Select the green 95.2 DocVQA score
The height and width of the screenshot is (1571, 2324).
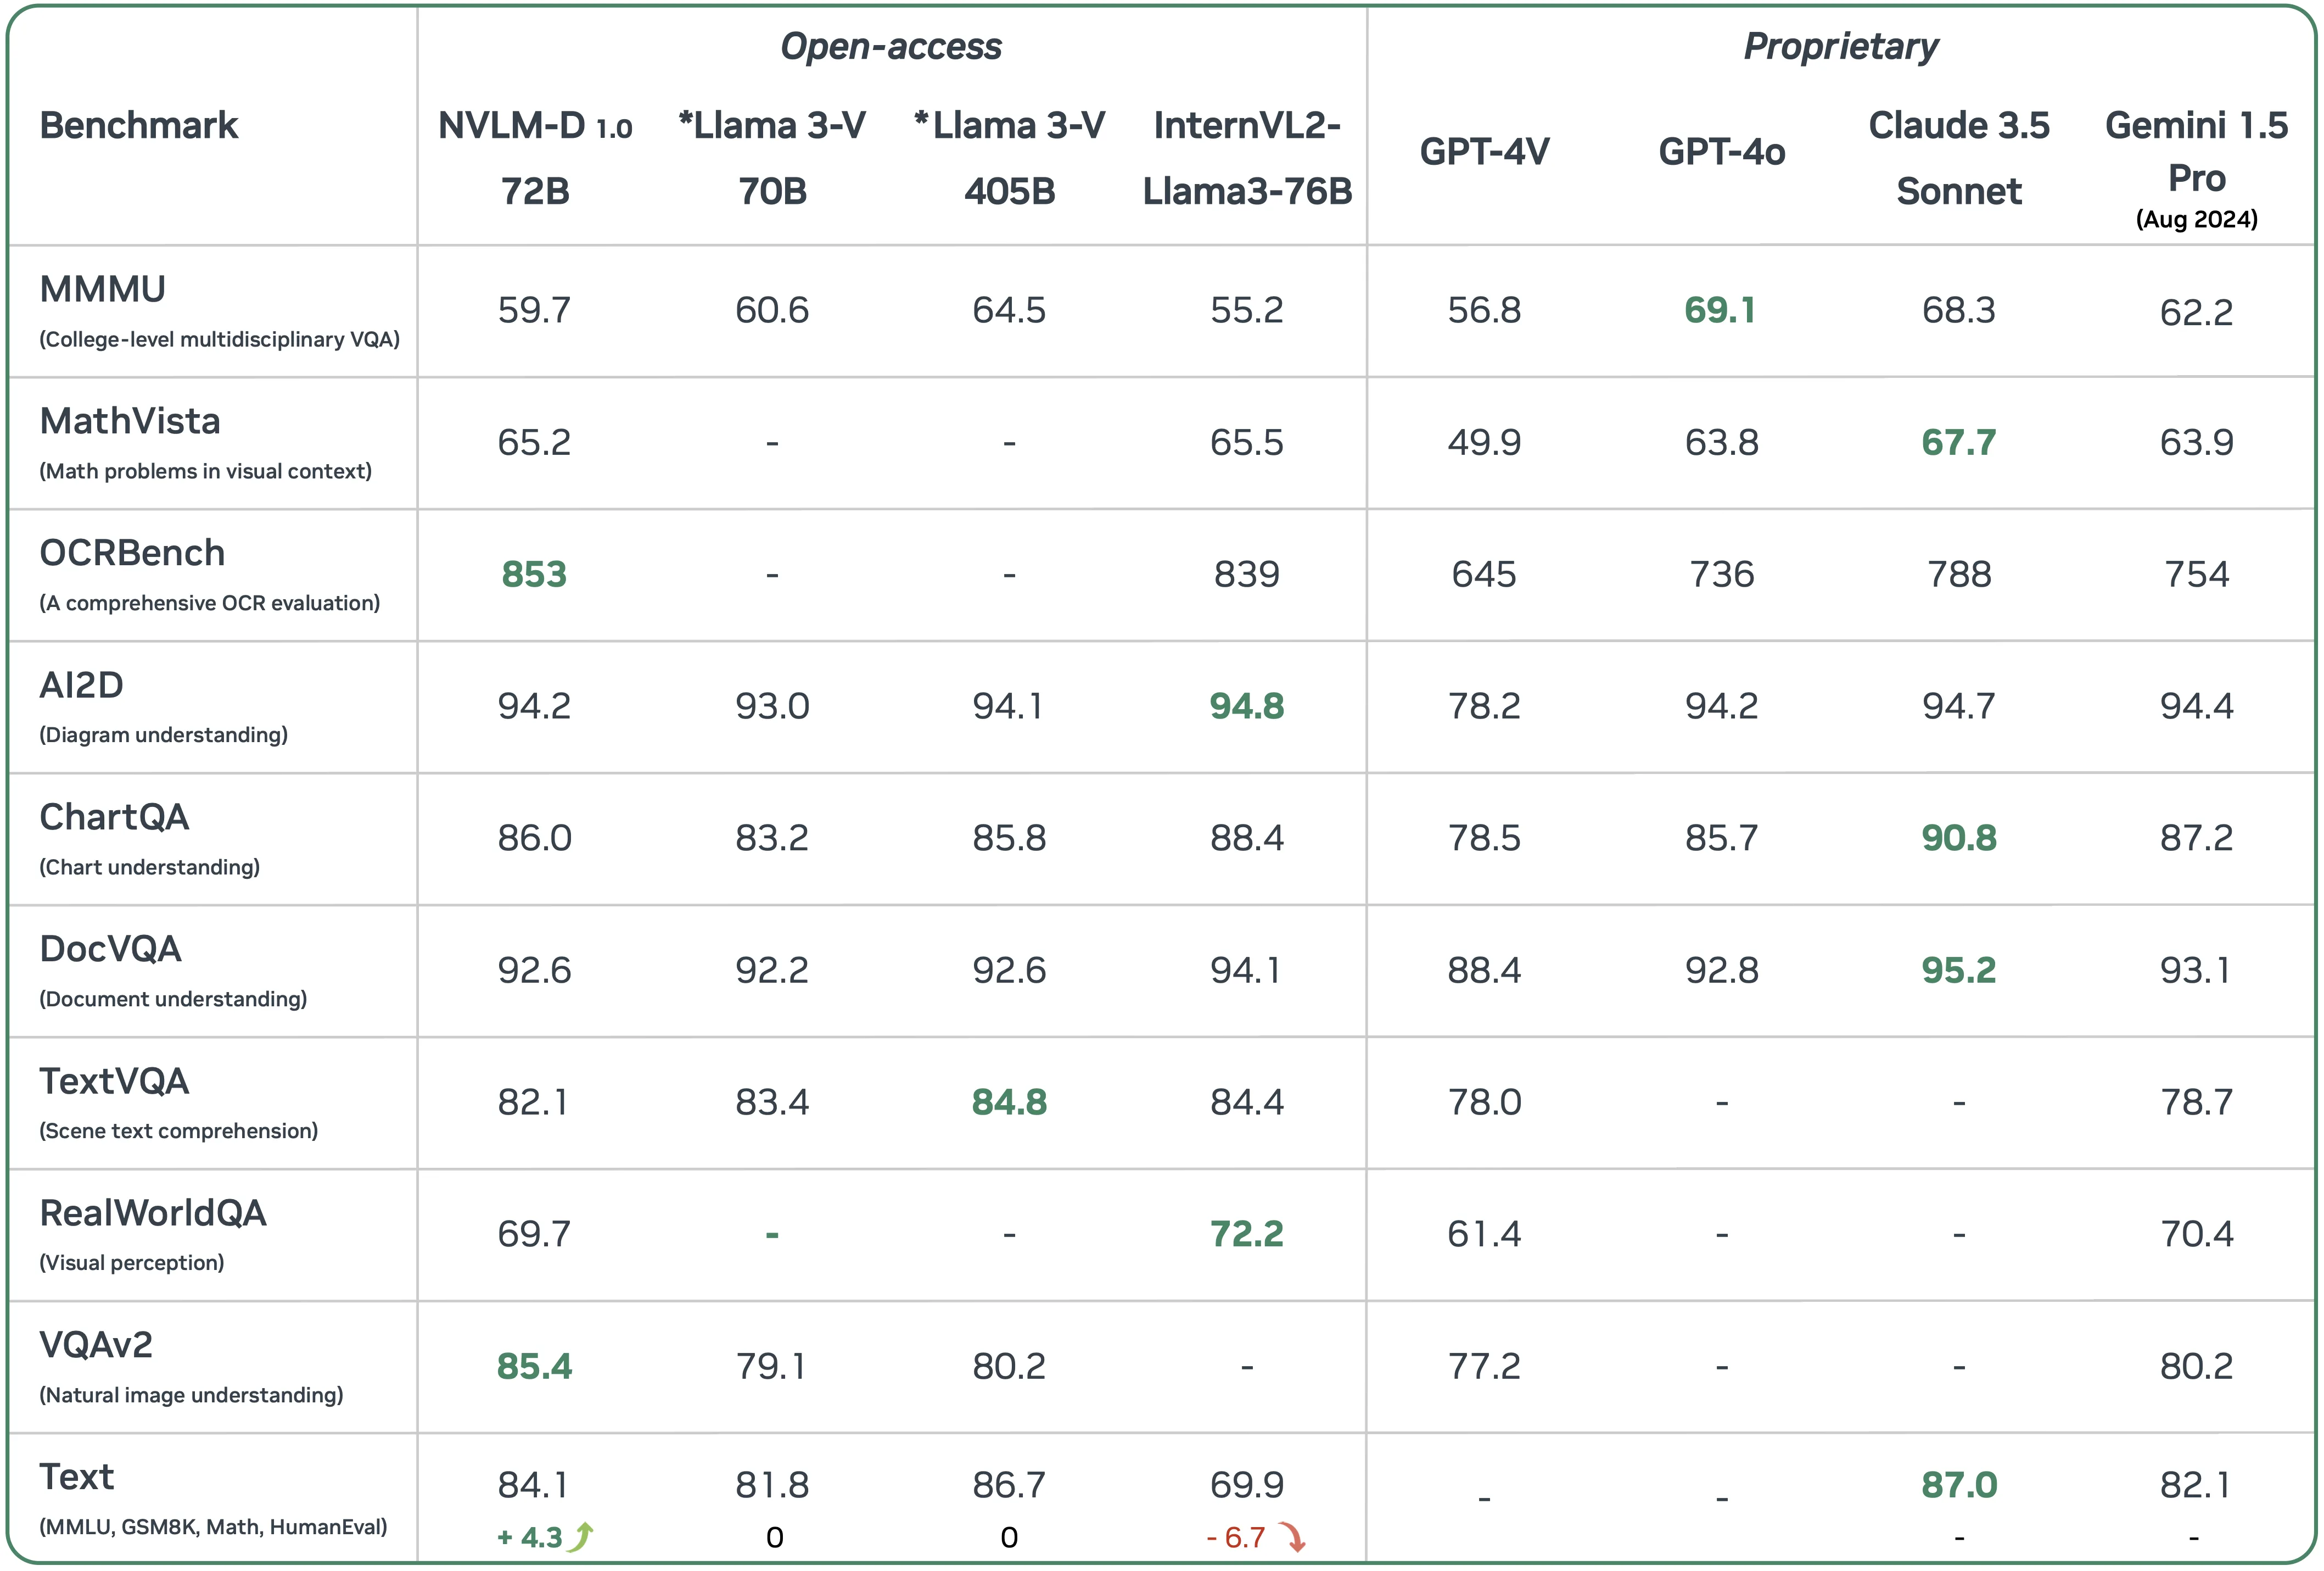1959,971
